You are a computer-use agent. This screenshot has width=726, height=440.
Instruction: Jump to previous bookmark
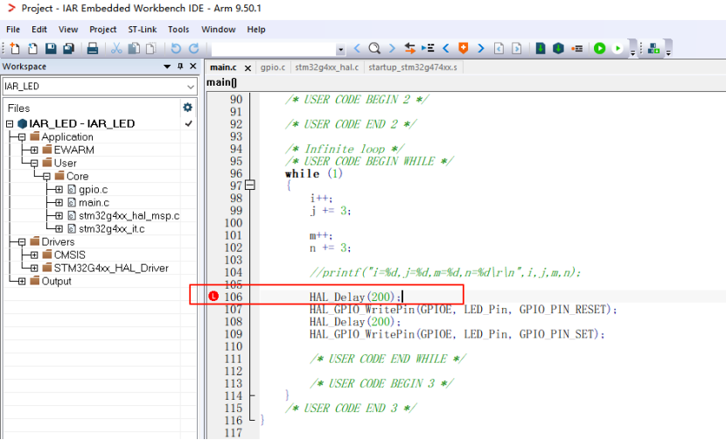pos(446,48)
